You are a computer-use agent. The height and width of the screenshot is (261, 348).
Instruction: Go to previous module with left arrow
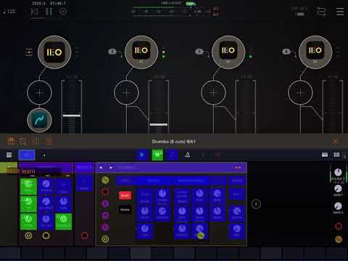(101, 167)
